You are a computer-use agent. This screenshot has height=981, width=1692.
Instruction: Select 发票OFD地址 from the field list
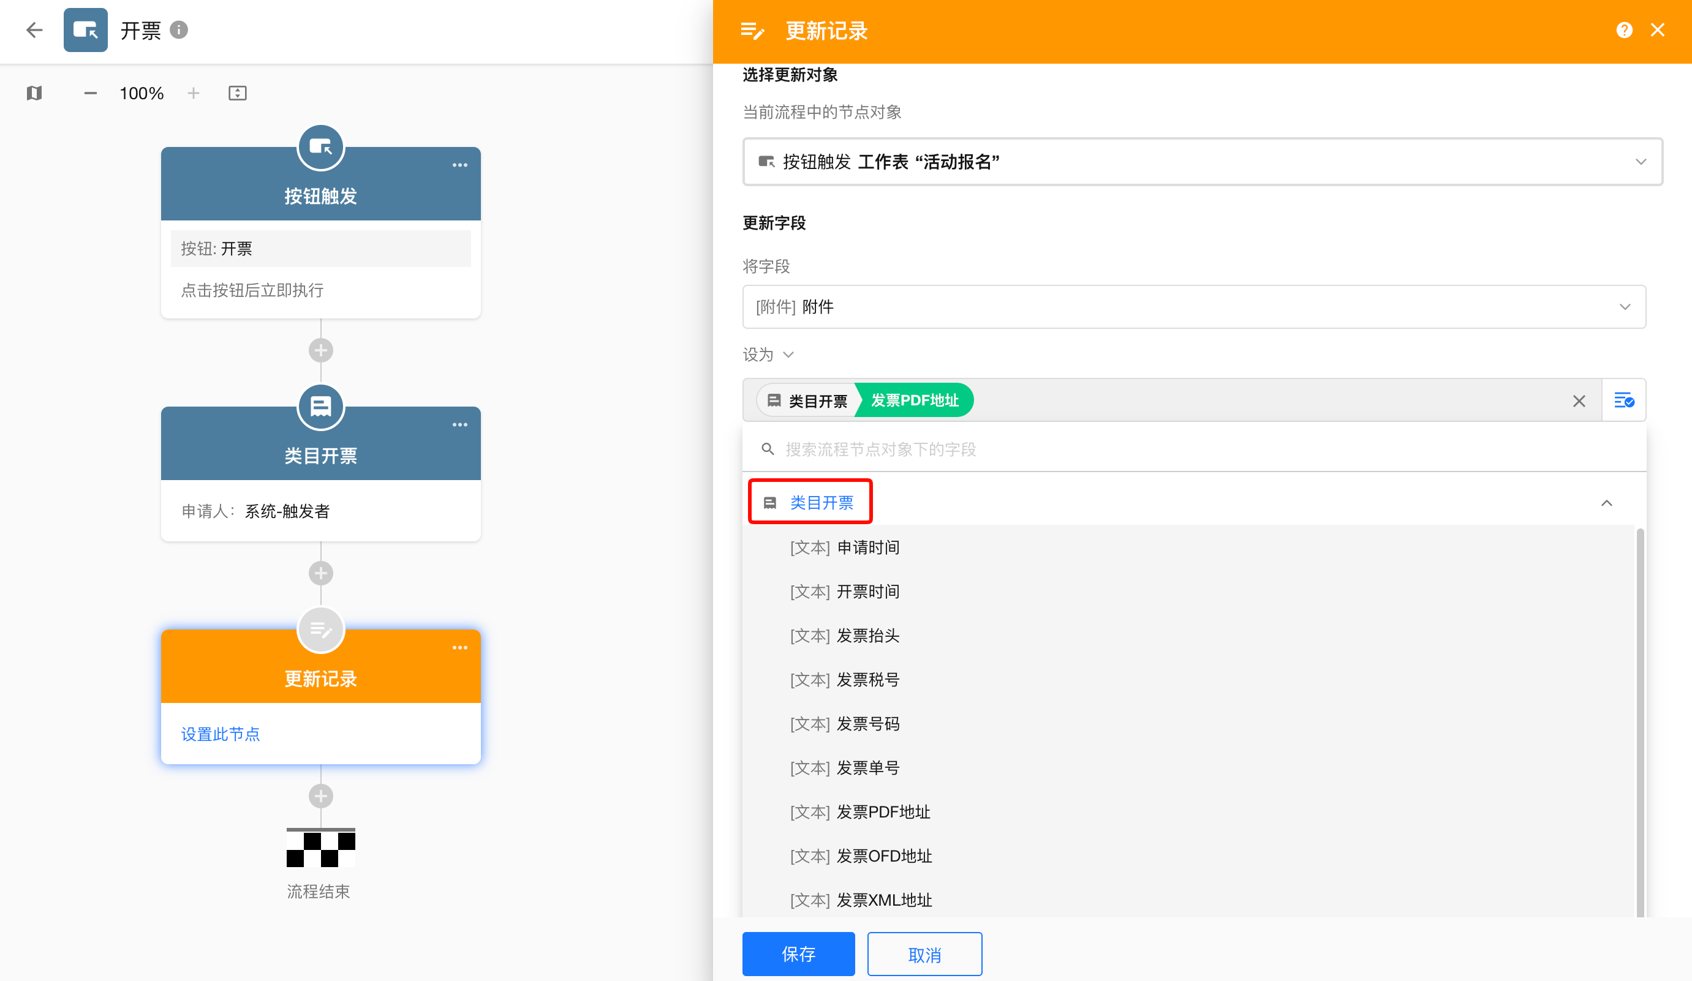coord(883,856)
